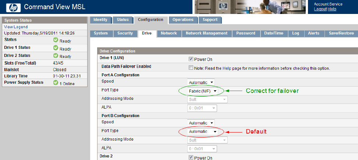Open the Date/Time sub-tab
The image size is (358, 160).
[x=274, y=33]
